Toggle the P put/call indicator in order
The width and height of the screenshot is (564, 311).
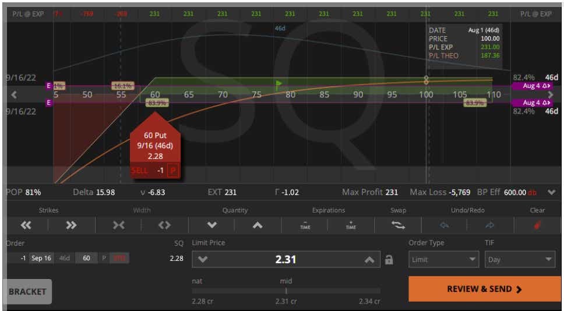point(104,258)
